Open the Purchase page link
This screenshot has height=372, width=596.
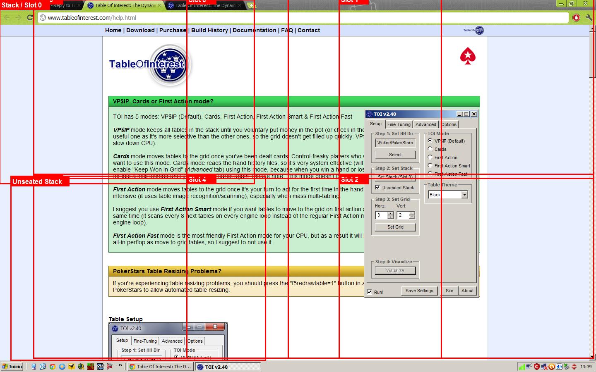[x=173, y=30]
